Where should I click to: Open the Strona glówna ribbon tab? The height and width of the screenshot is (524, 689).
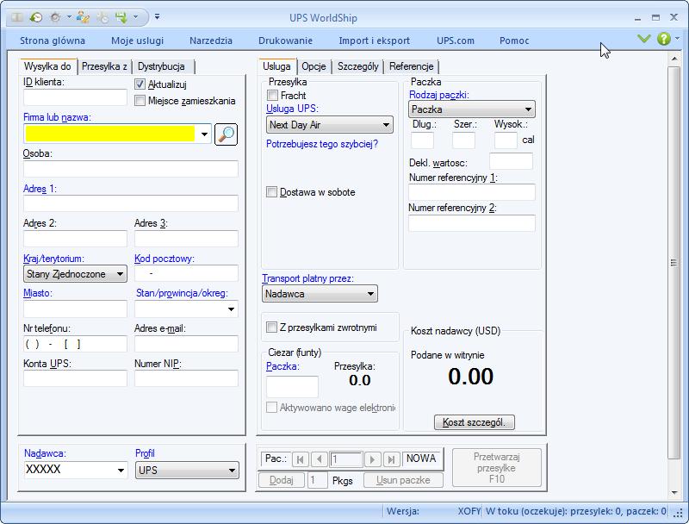(53, 41)
